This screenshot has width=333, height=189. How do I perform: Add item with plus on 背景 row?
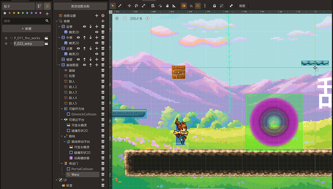(103, 21)
